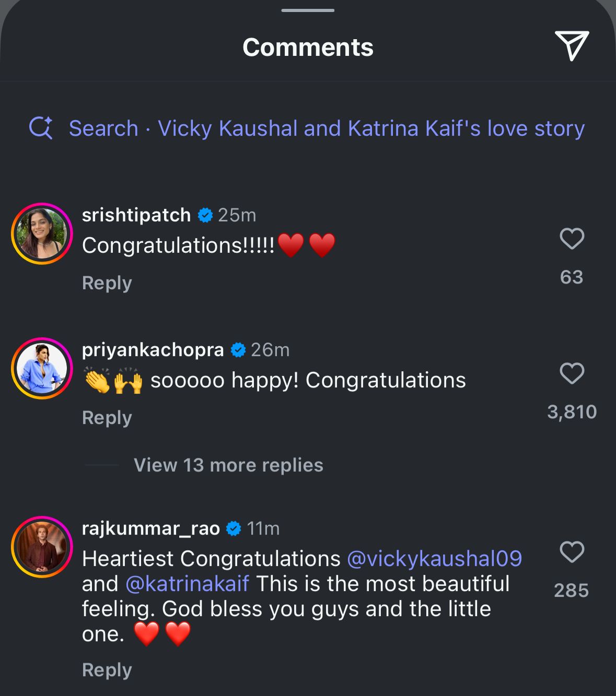View likes count 3,810 on priyankachopra's comment

click(x=572, y=412)
